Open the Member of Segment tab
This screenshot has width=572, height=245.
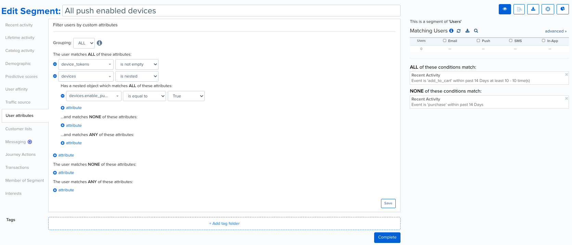(x=25, y=180)
